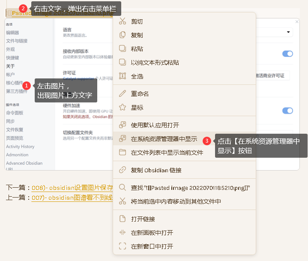This screenshot has width=308, height=261.
Task: Open 文件恢复 plugin options
Action: point(15,130)
